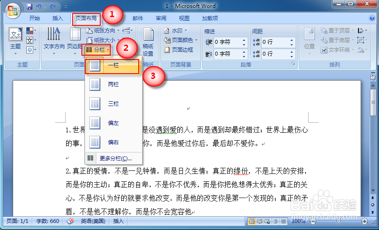This screenshot has height=230, width=379.
Task: Click the left indent value field
Action: pos(228,42)
